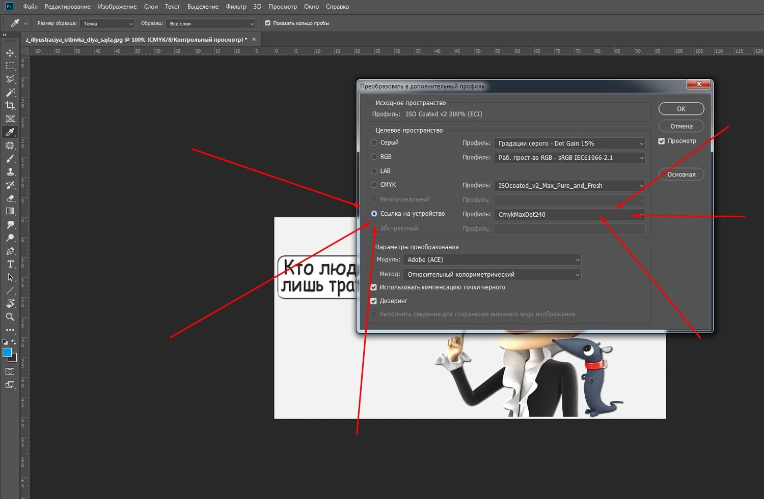Viewport: 764px width, 499px height.
Task: Select the Rectangular Marquee tool
Action: 10,66
